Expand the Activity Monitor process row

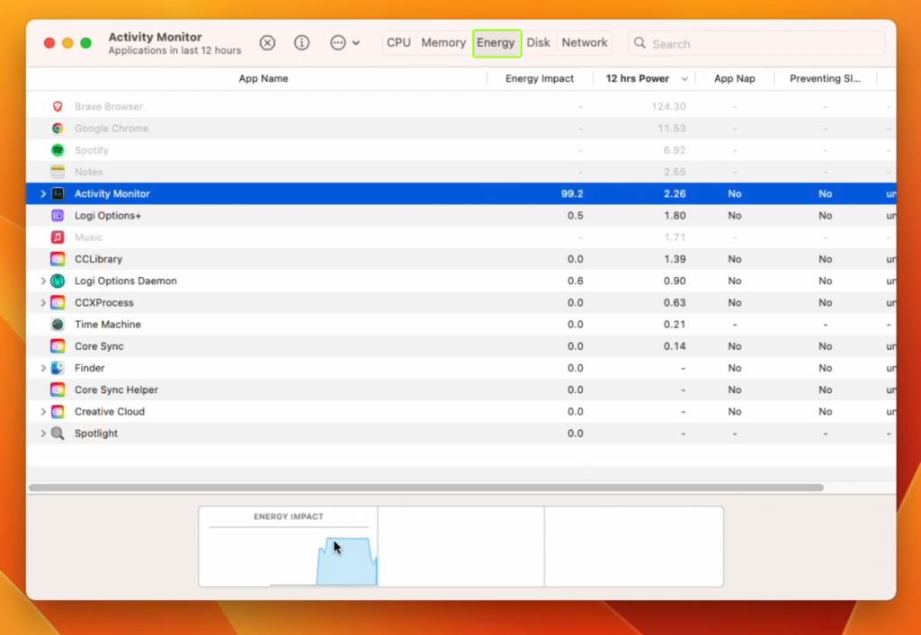click(x=42, y=193)
